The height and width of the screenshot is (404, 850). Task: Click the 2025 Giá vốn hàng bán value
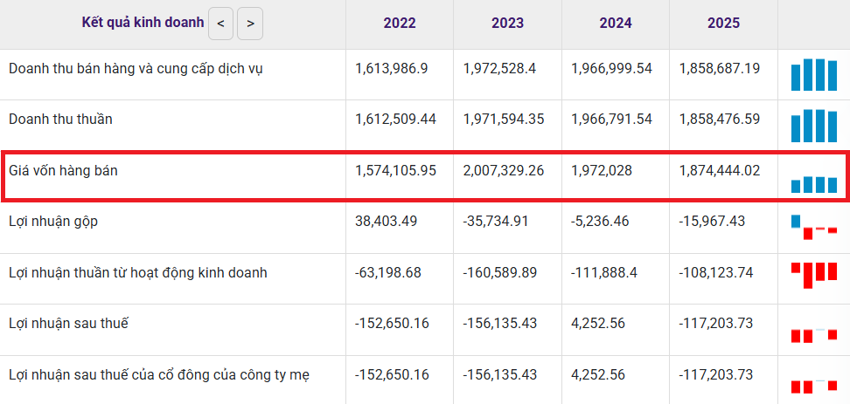point(720,171)
